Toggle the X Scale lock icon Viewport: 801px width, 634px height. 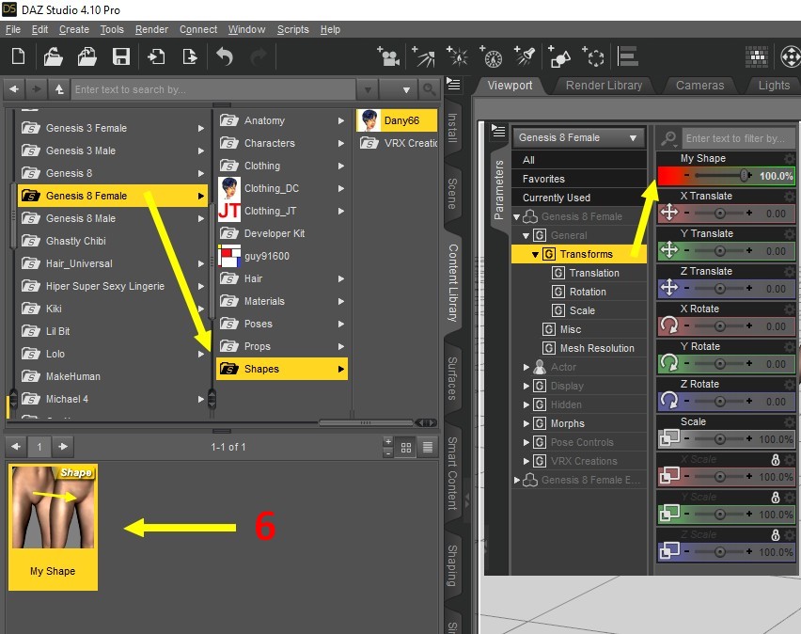tap(776, 460)
